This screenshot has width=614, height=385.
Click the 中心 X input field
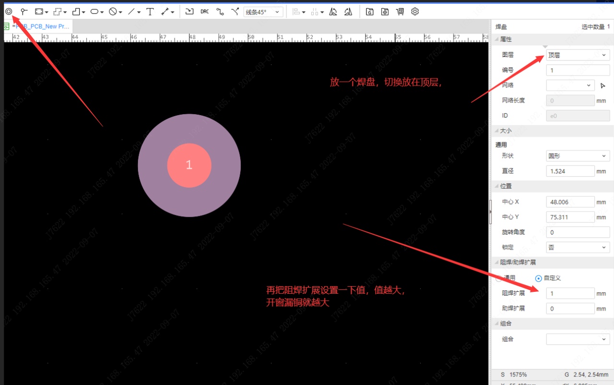(570, 202)
